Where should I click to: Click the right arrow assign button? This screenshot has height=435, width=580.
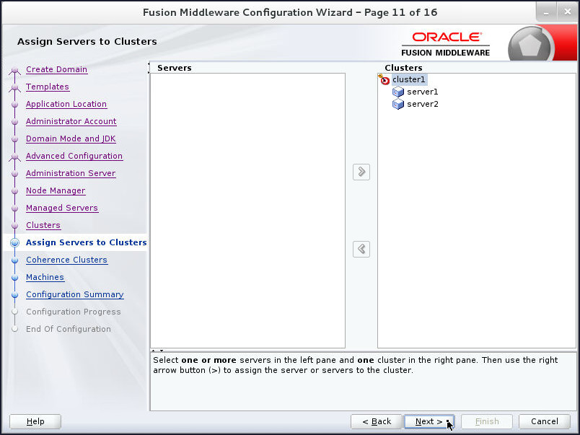coord(361,172)
